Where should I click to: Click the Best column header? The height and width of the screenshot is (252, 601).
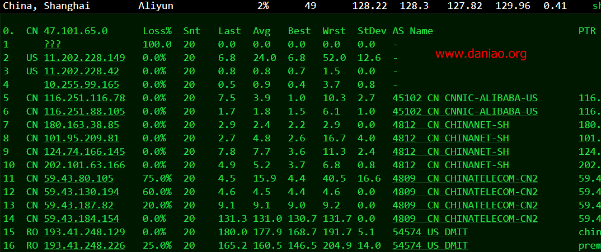click(299, 31)
